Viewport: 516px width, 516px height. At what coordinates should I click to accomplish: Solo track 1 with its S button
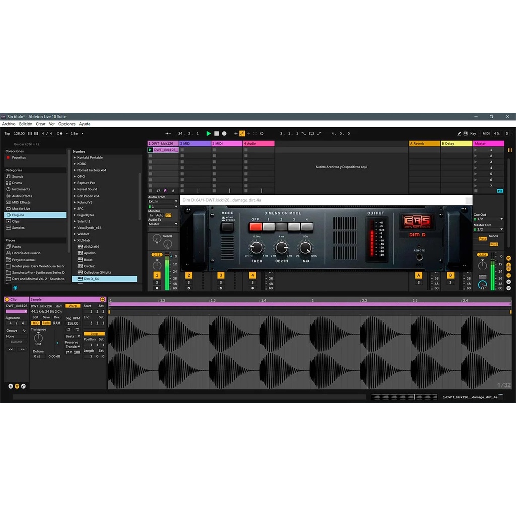coord(157,282)
